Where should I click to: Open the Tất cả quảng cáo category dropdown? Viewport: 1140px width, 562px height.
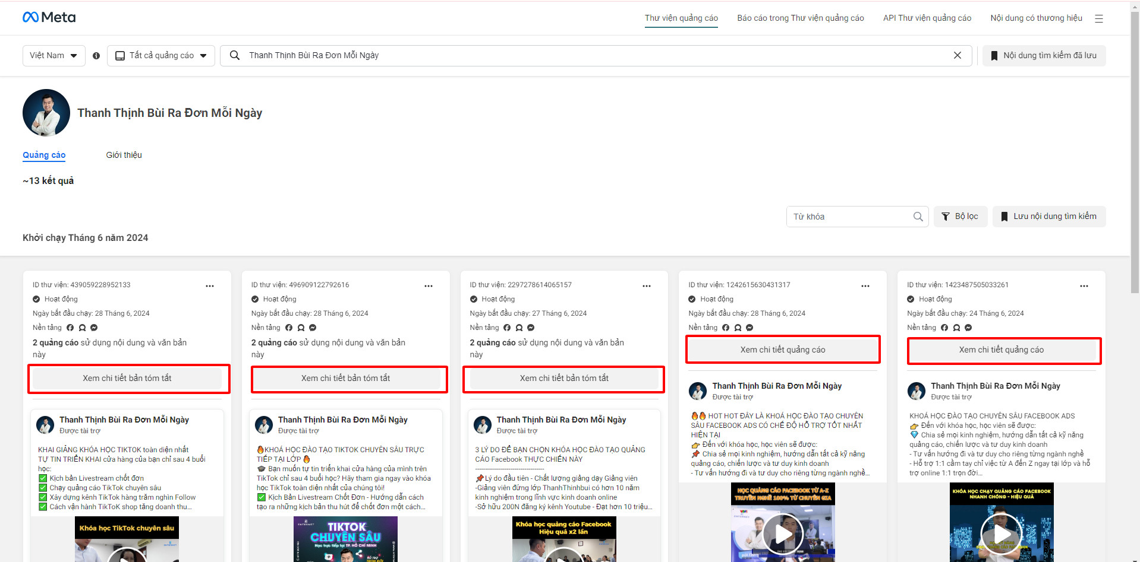point(161,56)
